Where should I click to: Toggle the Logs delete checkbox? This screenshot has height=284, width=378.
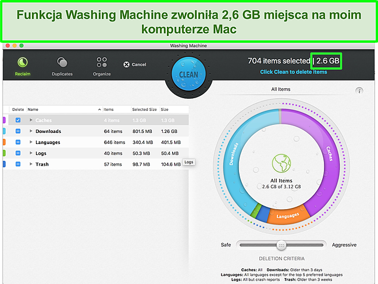click(18, 153)
